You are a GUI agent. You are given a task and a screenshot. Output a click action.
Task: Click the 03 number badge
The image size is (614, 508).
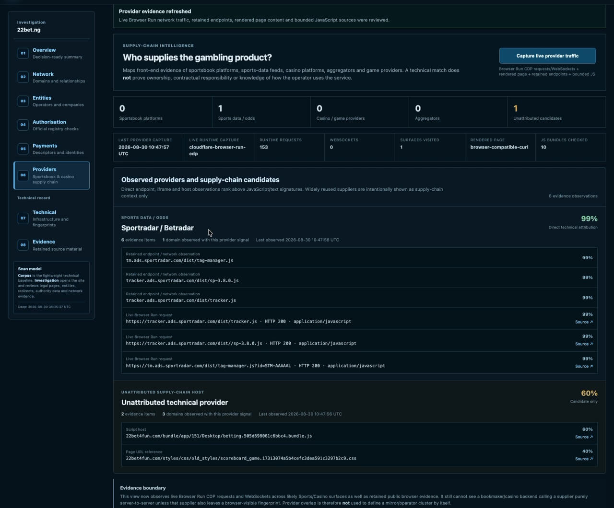click(23, 101)
